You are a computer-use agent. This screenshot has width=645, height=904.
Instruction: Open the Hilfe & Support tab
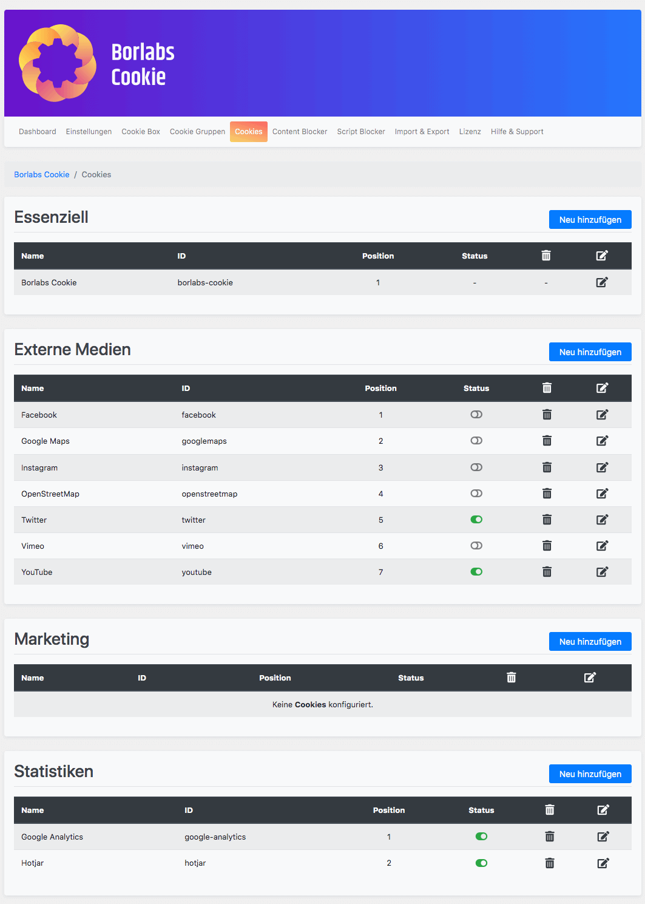point(517,132)
